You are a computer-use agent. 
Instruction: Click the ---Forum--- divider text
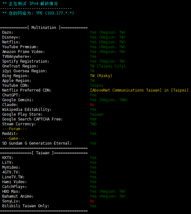(14, 129)
